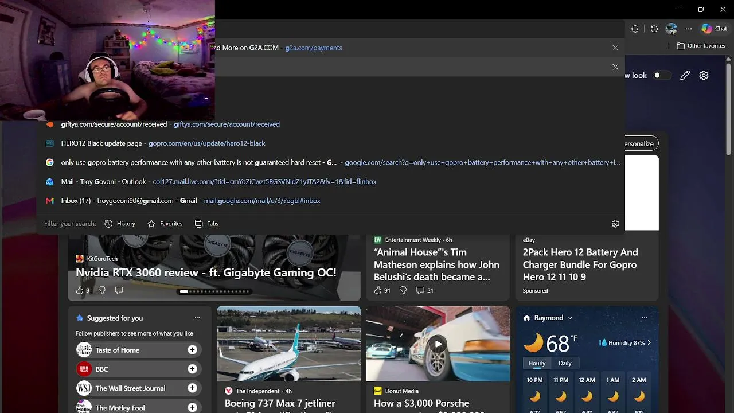
Task: Follow BBC publisher
Action: [192, 369]
